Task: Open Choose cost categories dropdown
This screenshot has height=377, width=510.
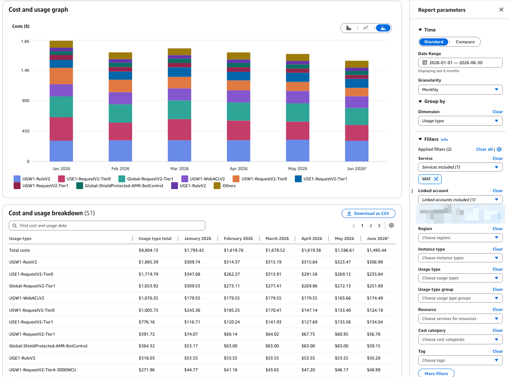Action: [x=460, y=339]
